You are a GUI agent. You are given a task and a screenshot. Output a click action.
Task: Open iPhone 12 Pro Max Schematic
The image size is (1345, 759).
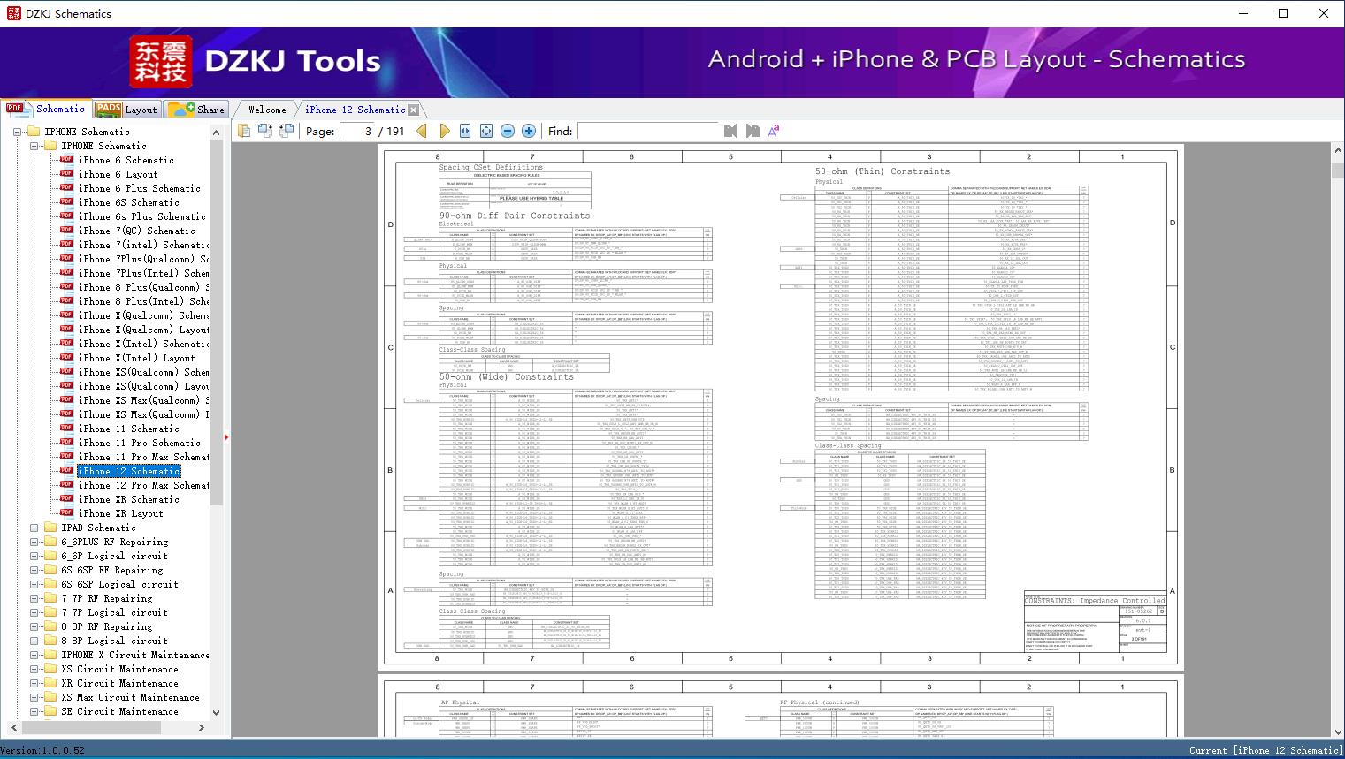143,485
